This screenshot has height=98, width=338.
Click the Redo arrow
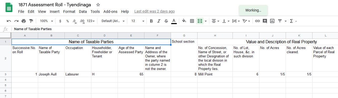point(16,21)
